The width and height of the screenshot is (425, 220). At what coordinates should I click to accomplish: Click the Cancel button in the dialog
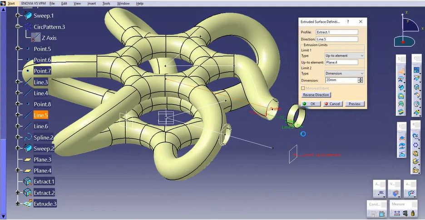click(x=333, y=104)
